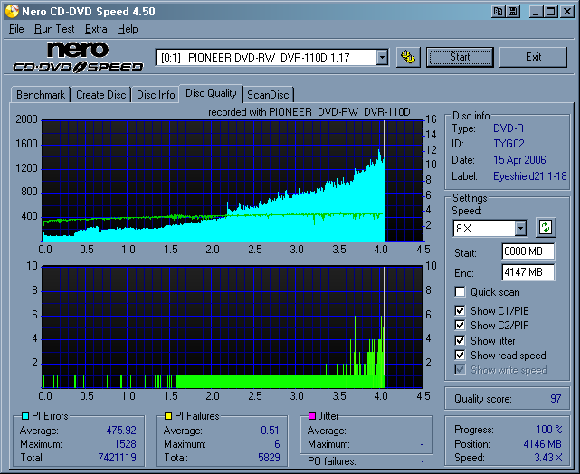Click the PI Errors graph area
The width and height of the screenshot is (580, 474).
pos(233,180)
